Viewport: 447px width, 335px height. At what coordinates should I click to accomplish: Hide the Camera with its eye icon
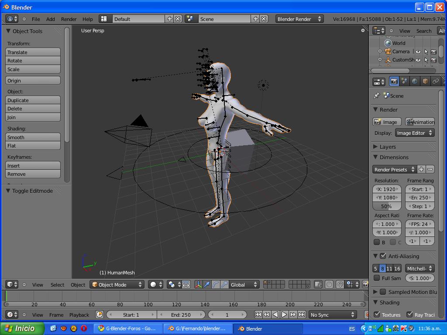click(x=418, y=51)
